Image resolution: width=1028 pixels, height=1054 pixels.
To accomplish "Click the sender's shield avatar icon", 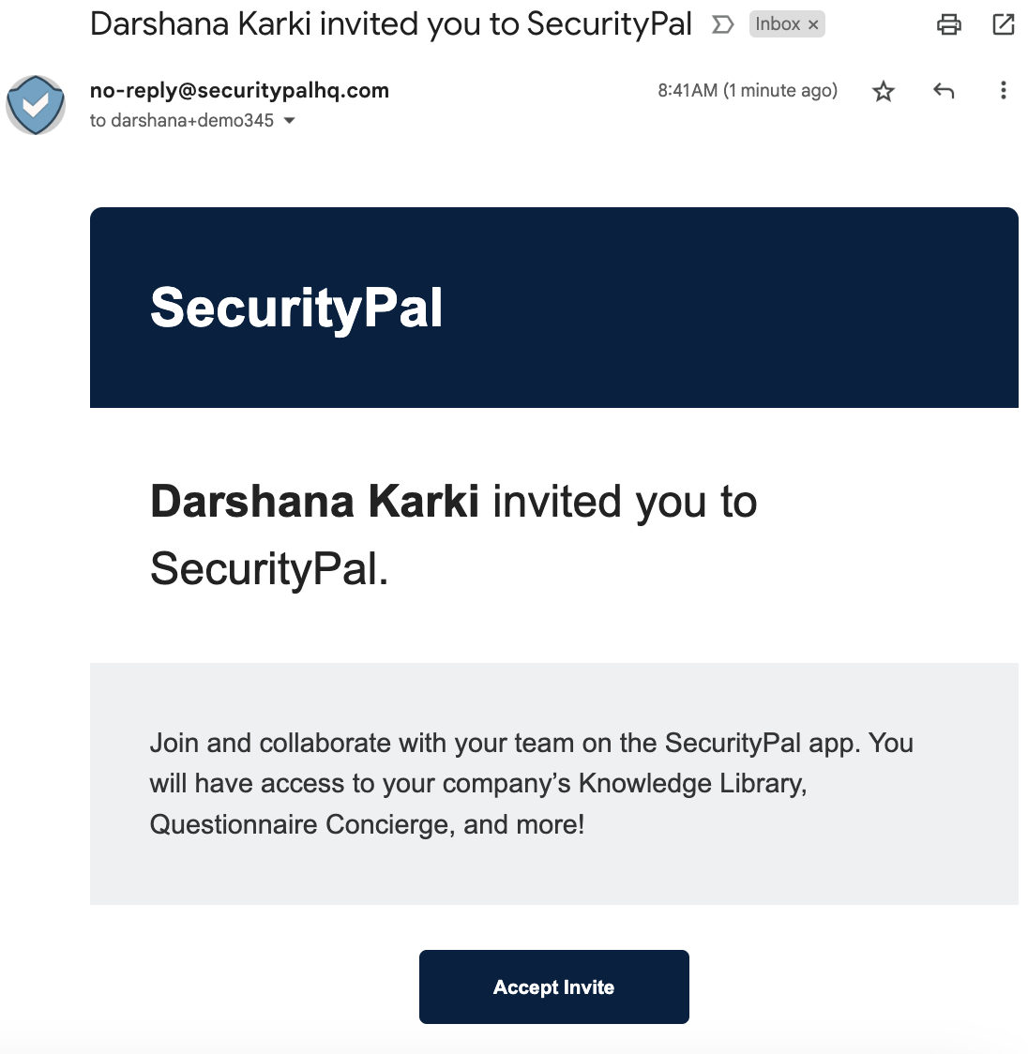I will [36, 105].
